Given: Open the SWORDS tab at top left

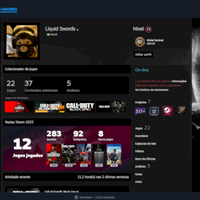Looking at the screenshot, I should (x=8, y=9).
